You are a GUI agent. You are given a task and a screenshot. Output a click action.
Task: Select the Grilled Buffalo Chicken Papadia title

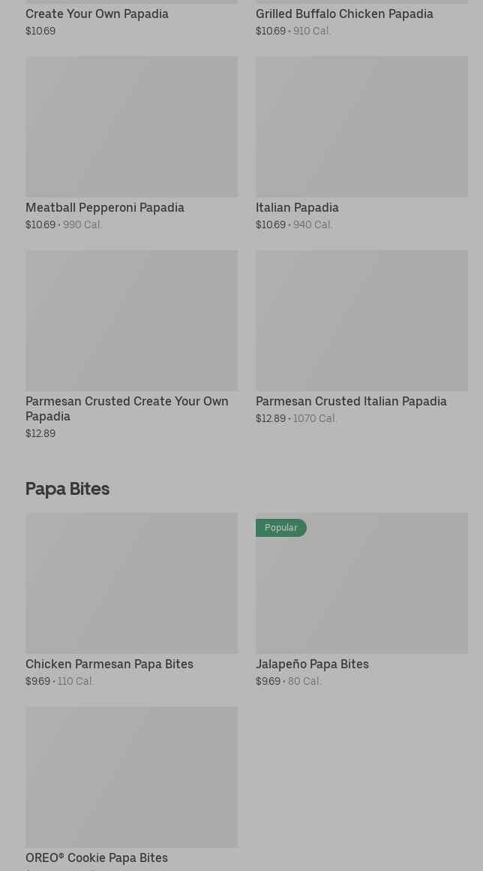coord(344,14)
